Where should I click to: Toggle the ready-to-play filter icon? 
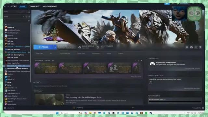click(x=29, y=17)
